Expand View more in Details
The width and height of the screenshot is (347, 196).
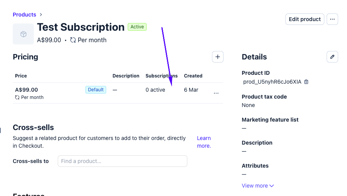[x=258, y=186]
